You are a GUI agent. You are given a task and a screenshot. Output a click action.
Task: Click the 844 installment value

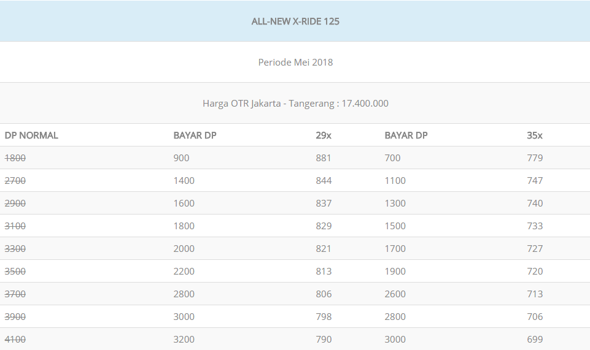click(324, 181)
